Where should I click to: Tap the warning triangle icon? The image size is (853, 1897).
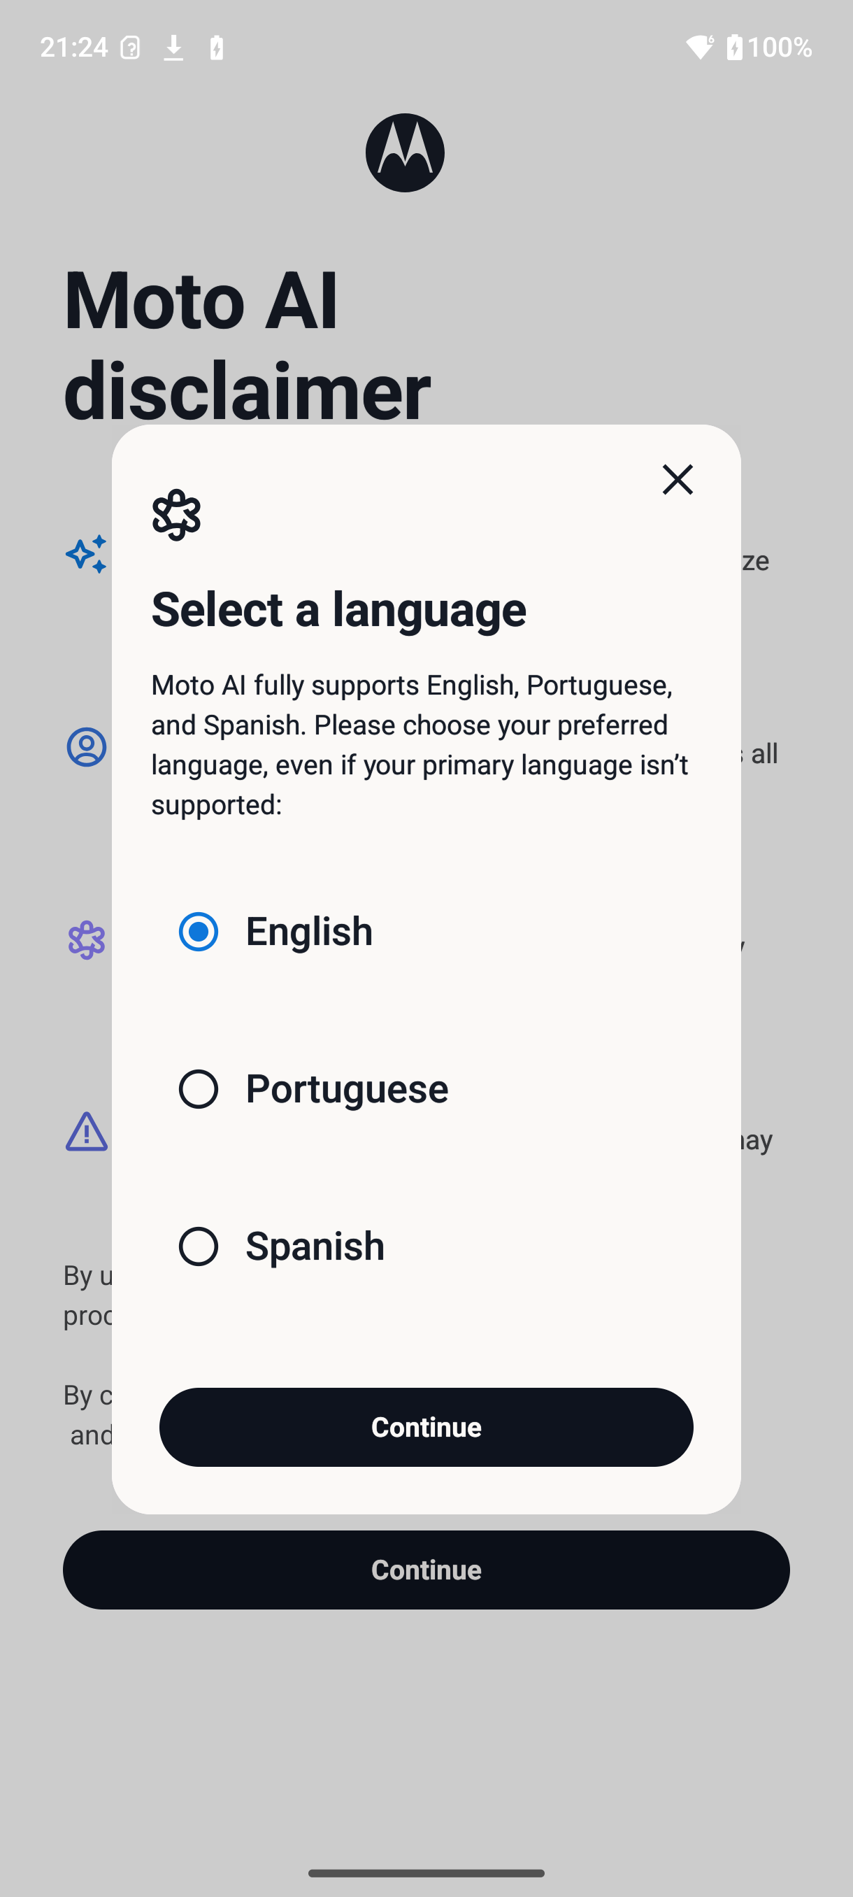pyautogui.click(x=87, y=1132)
